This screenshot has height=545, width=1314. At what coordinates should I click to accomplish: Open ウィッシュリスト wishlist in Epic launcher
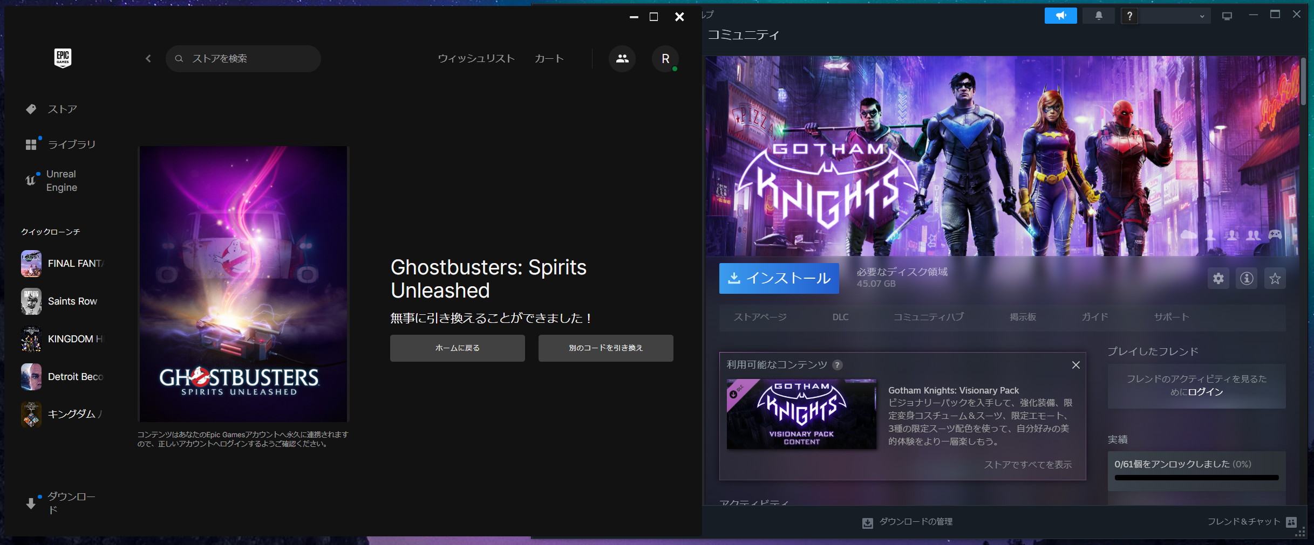476,59
